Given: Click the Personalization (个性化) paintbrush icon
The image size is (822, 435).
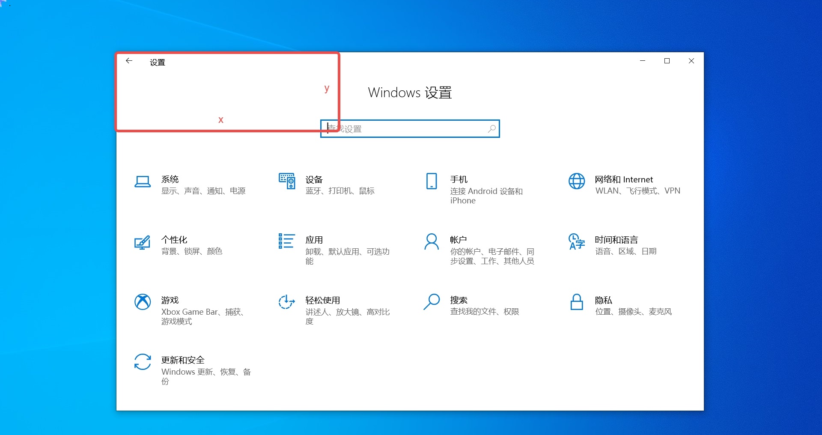Looking at the screenshot, I should [143, 242].
